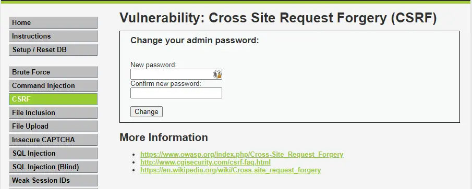472x189 pixels.
Task: Focus the Confirm new password field
Action: [176, 93]
